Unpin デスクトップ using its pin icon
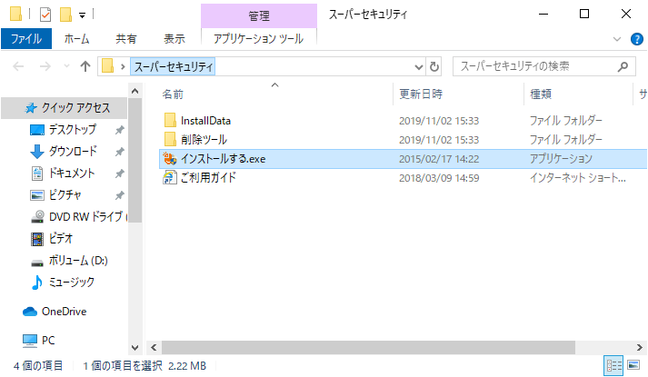The image size is (648, 377). (119, 130)
